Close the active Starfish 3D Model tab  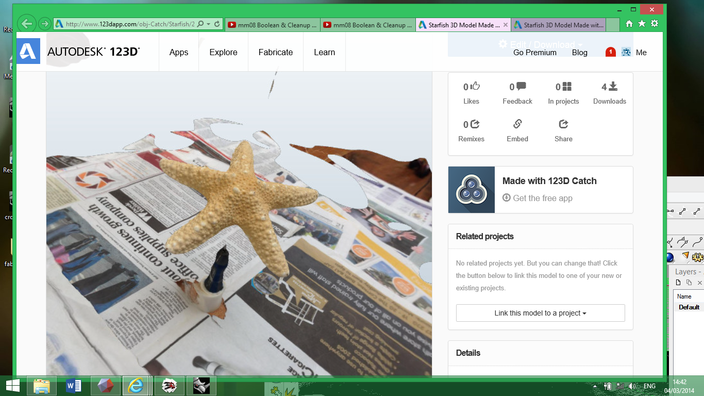tap(506, 25)
